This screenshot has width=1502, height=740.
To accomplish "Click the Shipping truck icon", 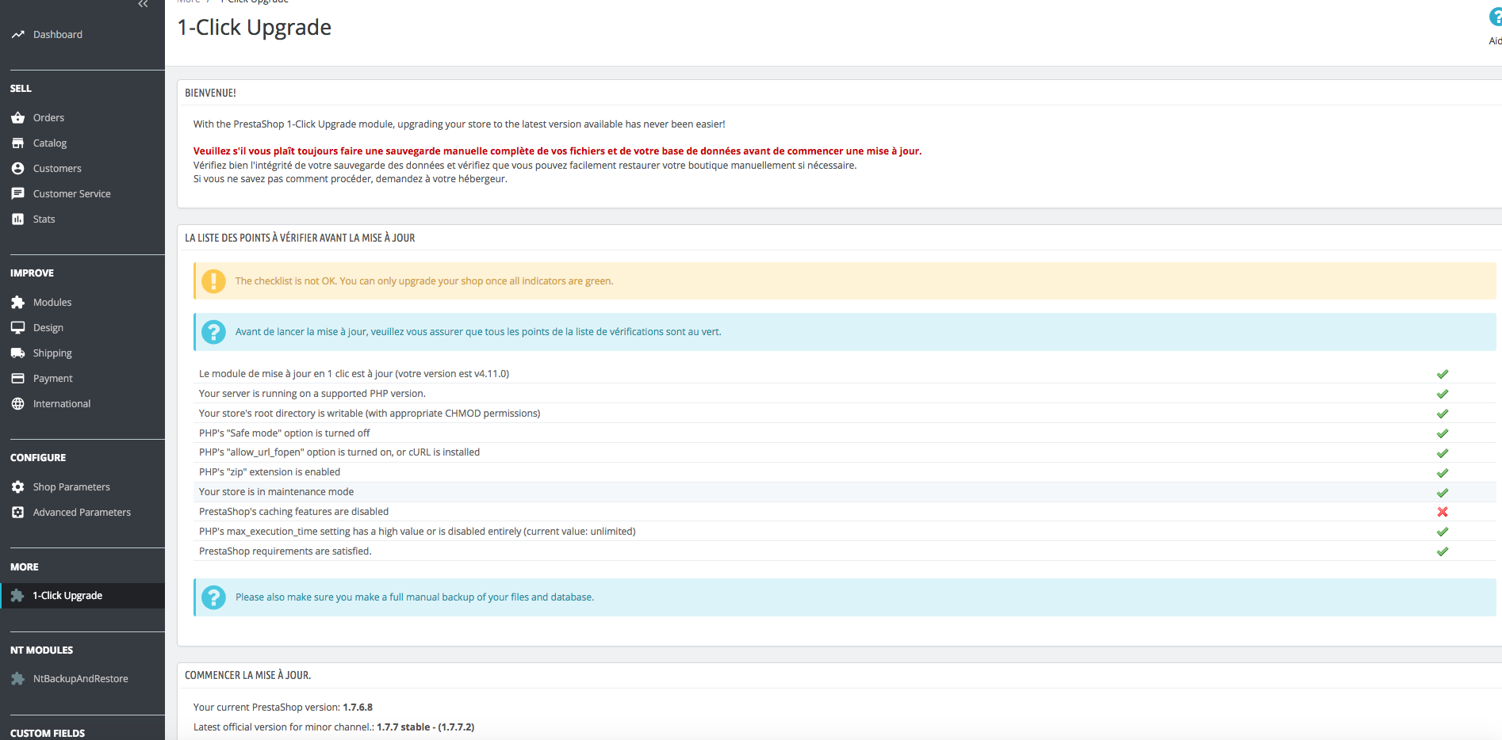I will point(17,353).
